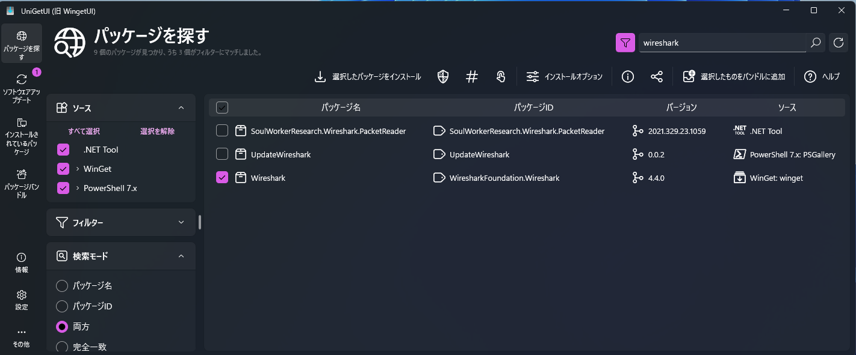Reload results with the refresh icon
Screen dimensions: 856x355
coord(839,43)
